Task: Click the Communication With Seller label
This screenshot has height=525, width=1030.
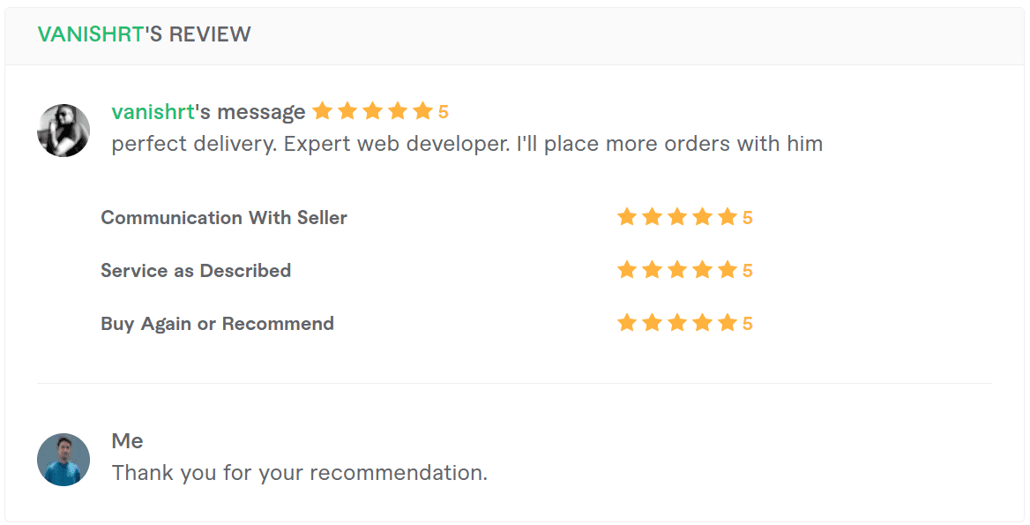Action: pos(224,218)
